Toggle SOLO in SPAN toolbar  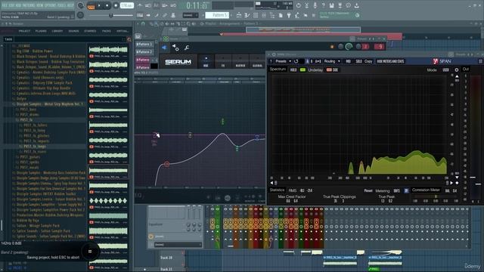pyautogui.click(x=358, y=61)
